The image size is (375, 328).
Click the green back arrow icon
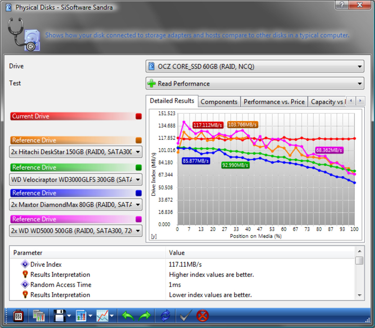[128, 316]
